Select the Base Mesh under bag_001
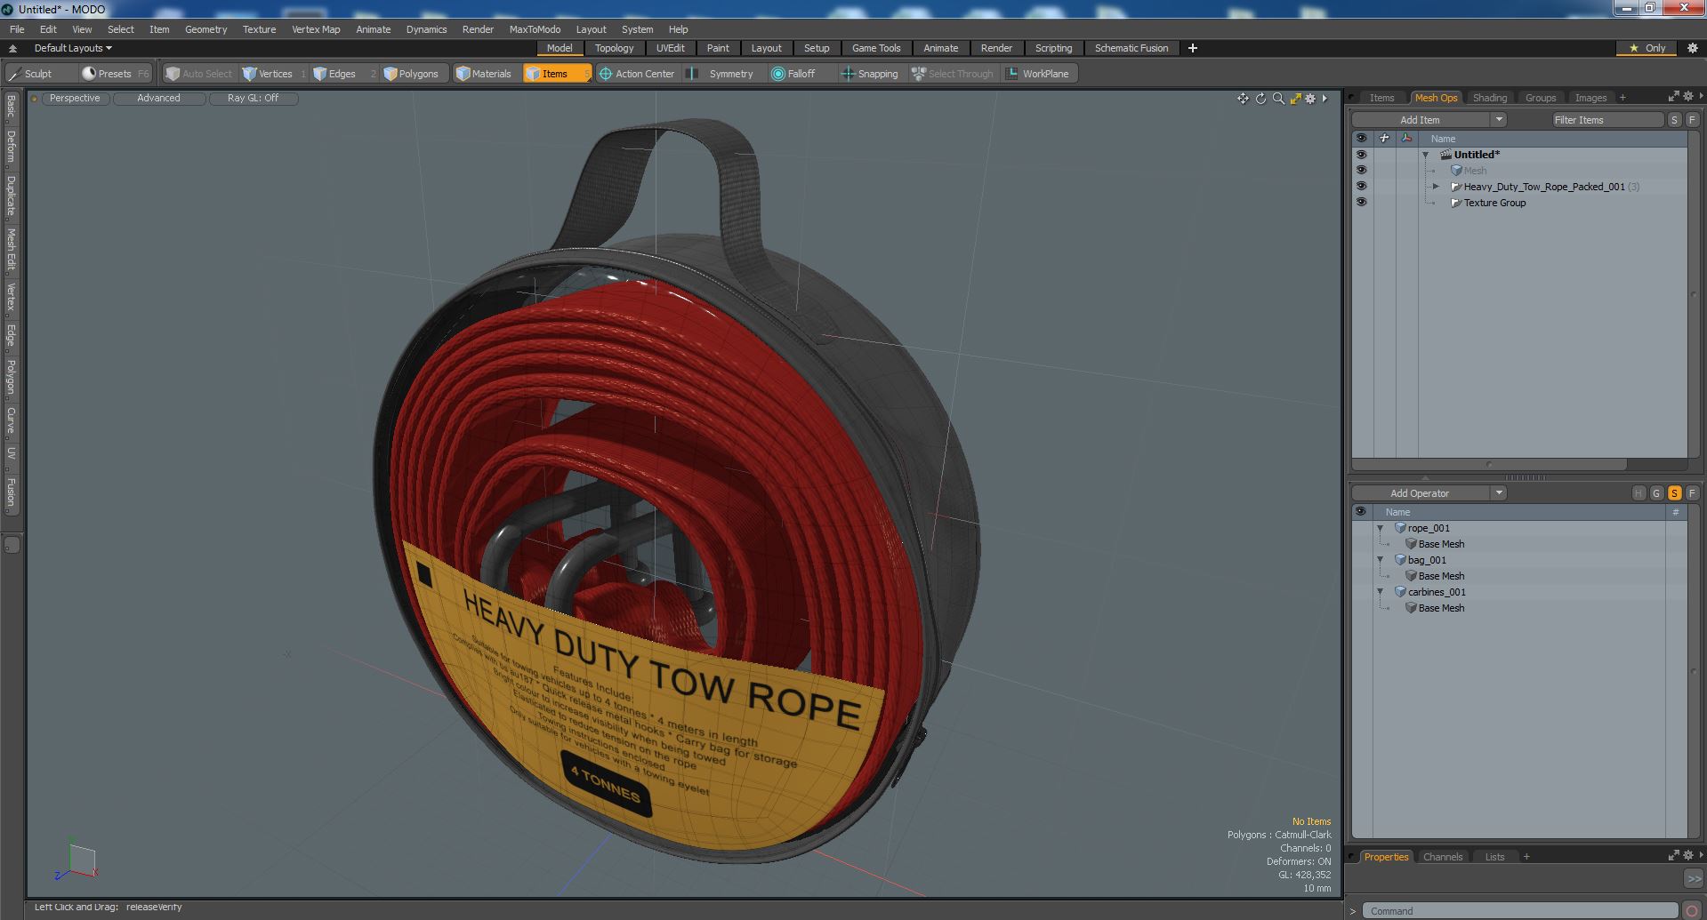Screen dimensions: 1707x920 pos(1441,576)
